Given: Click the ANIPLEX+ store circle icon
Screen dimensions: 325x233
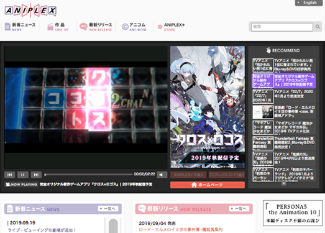Looking at the screenshot, I should point(160,27).
